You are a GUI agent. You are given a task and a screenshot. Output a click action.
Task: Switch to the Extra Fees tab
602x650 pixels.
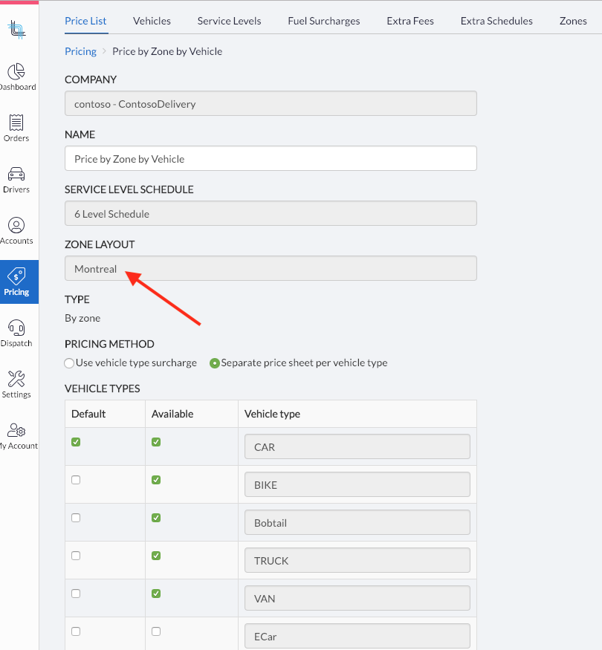coord(410,21)
